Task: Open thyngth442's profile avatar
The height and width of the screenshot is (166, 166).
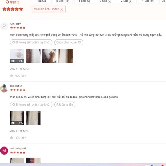Action: (4, 88)
